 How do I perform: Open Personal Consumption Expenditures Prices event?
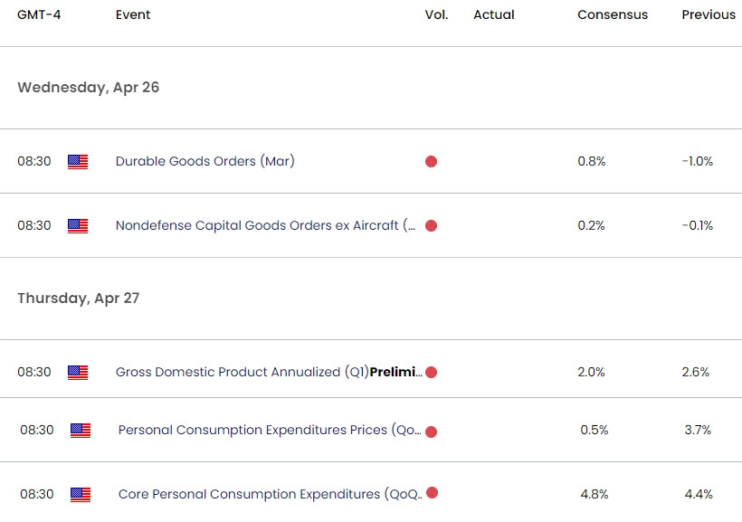click(x=270, y=431)
